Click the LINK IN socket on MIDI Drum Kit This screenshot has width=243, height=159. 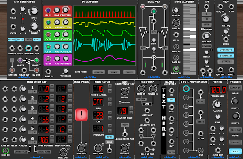click(x=5, y=151)
